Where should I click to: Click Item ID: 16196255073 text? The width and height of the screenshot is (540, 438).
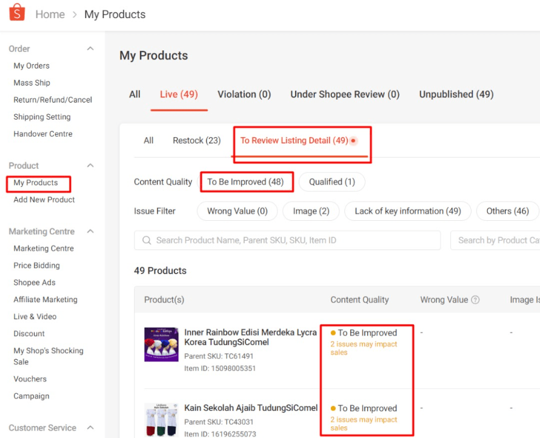[x=220, y=434]
